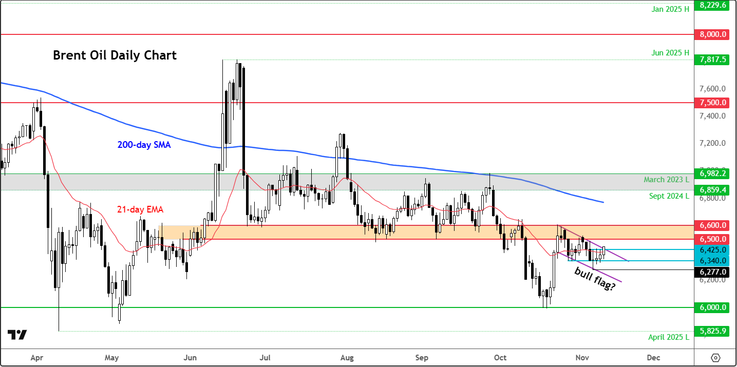Image resolution: width=737 pixels, height=367 pixels.
Task: Select the black 6,277.0 price label
Action: coord(713,272)
